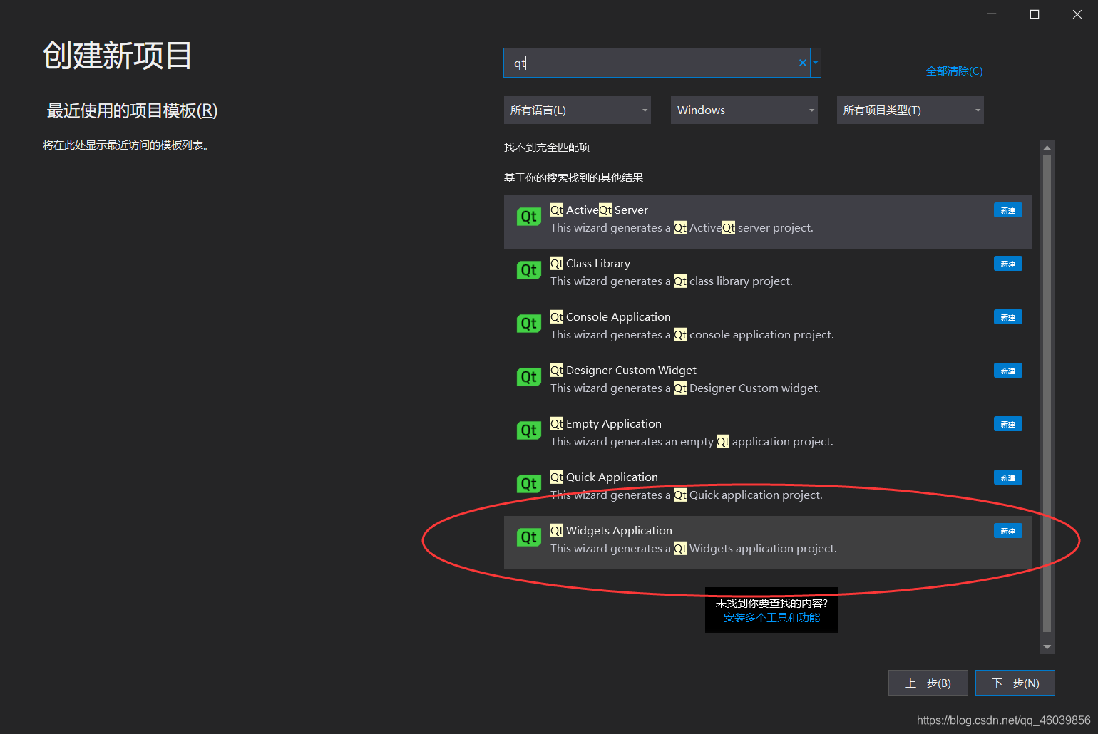Clear the search text with the X icon
The width and height of the screenshot is (1098, 734).
tap(803, 63)
